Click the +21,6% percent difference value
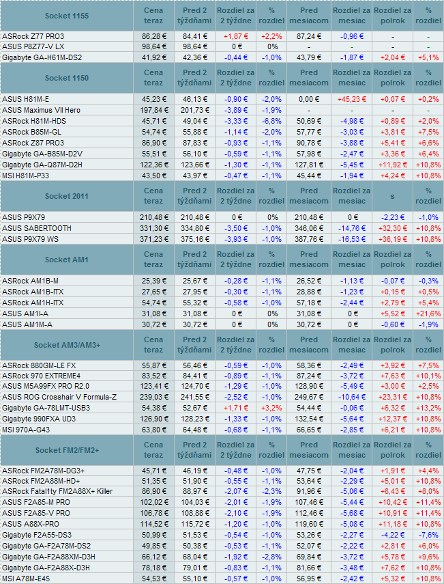This screenshot has height=584, width=444. coord(428,314)
